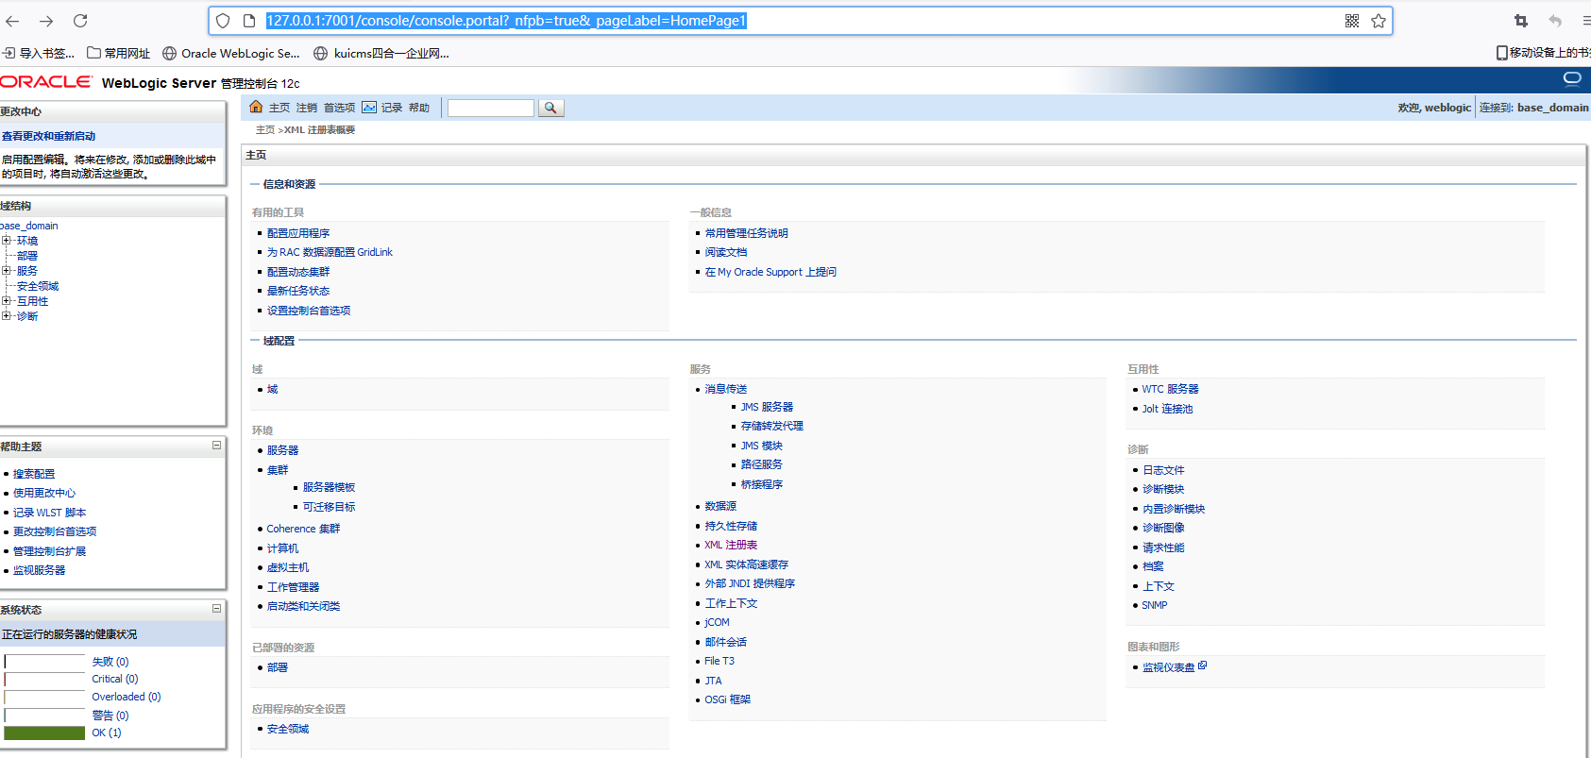Click the browser address bar URL
Image resolution: width=1591 pixels, height=758 pixels.
(506, 21)
